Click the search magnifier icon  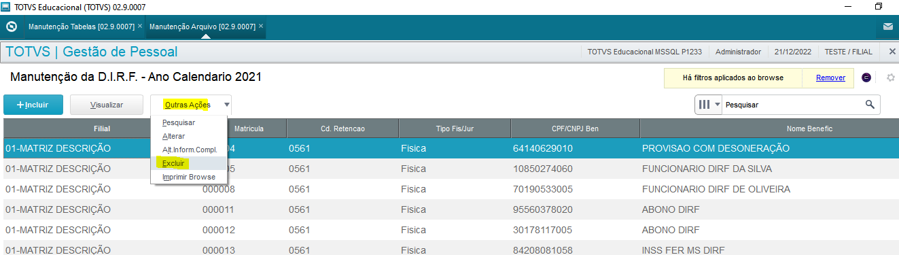[869, 105]
